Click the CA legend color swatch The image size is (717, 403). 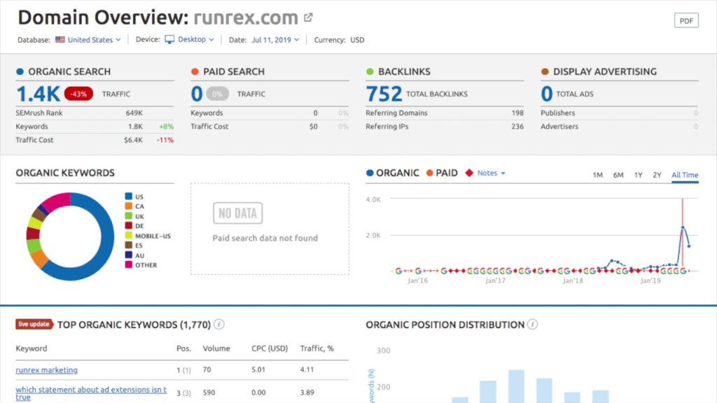click(129, 206)
